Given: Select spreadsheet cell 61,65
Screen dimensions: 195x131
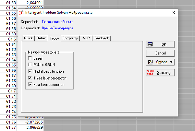Looking at the screenshot, I should (8, 65).
